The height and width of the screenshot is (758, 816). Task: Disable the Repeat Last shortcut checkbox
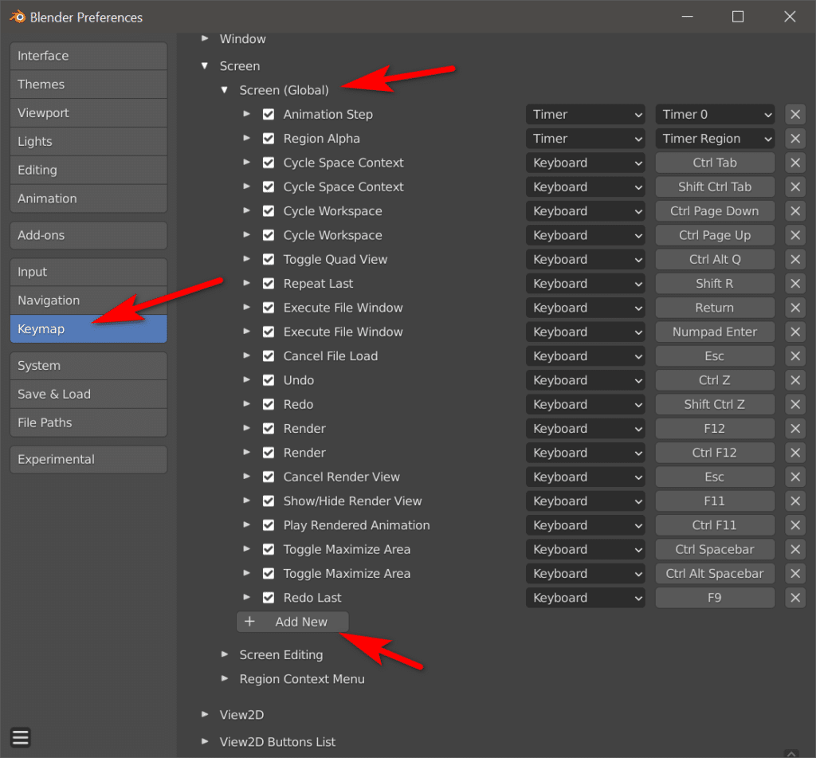click(269, 284)
